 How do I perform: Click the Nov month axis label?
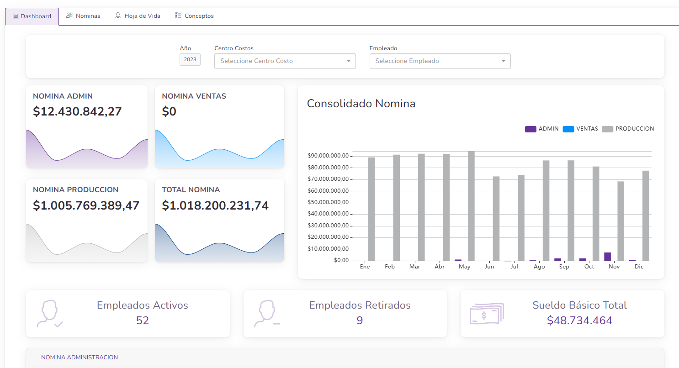[614, 267]
